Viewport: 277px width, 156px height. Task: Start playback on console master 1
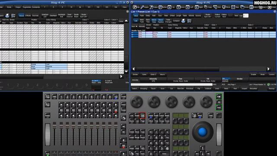[x=61, y=104]
